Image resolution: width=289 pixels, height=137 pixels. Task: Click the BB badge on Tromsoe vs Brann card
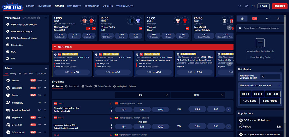187,28
